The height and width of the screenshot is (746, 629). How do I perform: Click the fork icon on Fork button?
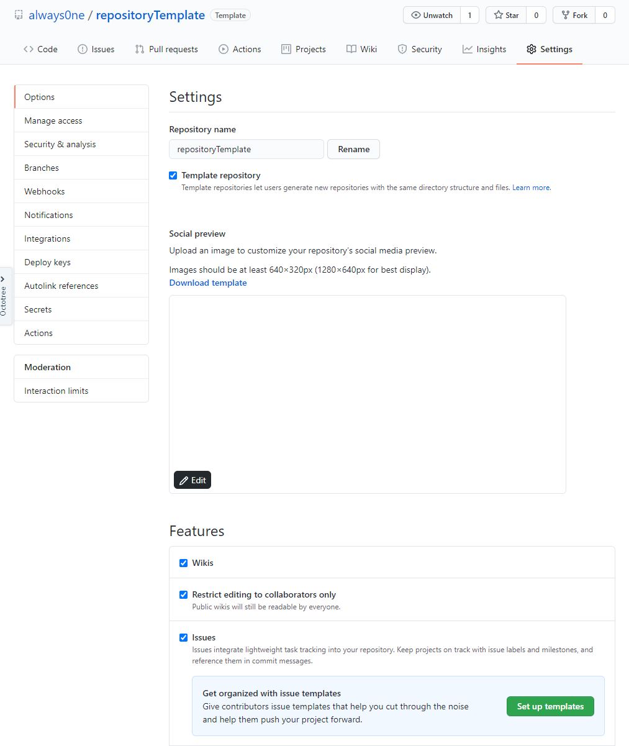coord(566,16)
